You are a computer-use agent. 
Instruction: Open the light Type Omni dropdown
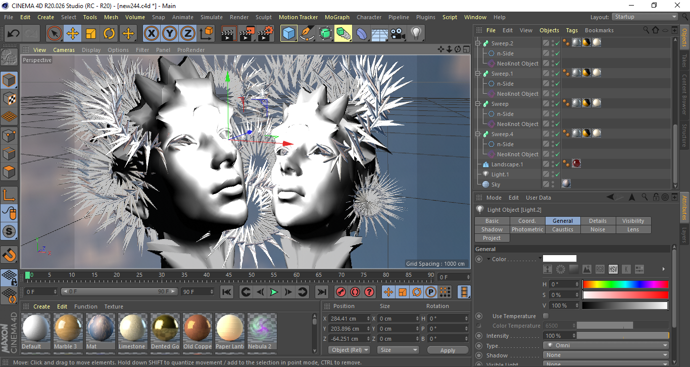(x=606, y=345)
